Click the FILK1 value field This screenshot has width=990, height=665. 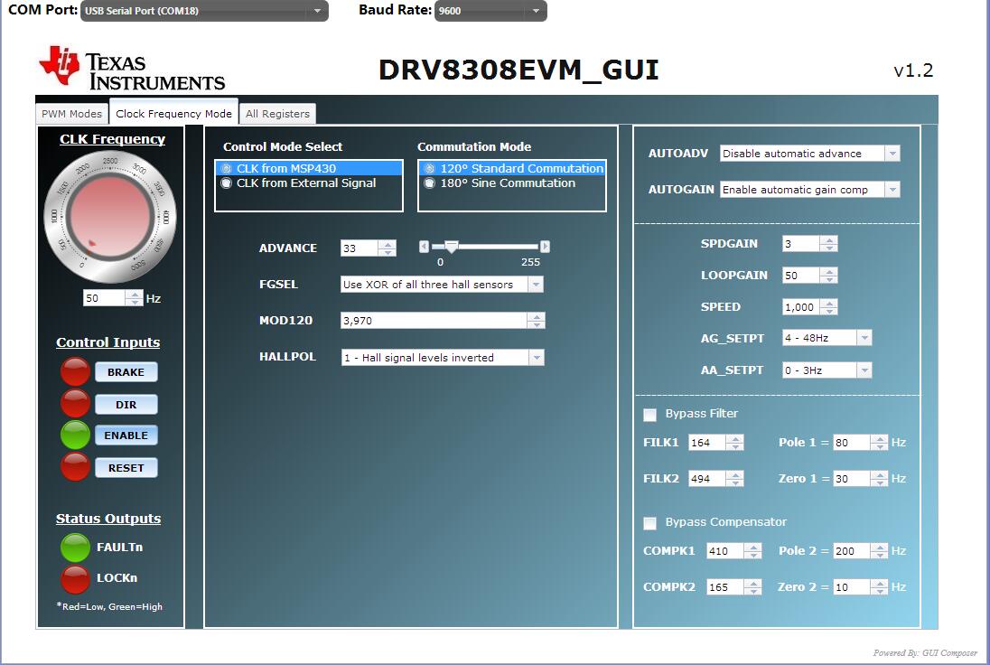click(x=706, y=443)
